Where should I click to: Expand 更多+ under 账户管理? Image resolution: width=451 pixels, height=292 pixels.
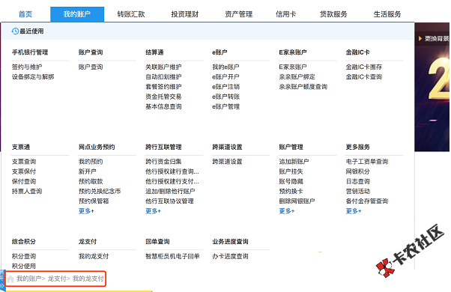tap(287, 211)
